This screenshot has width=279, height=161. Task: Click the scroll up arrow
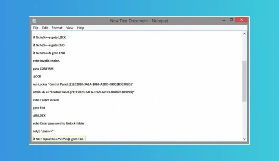pyautogui.click(x=244, y=34)
